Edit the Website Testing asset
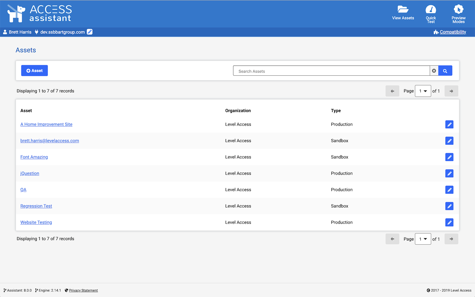 click(449, 222)
